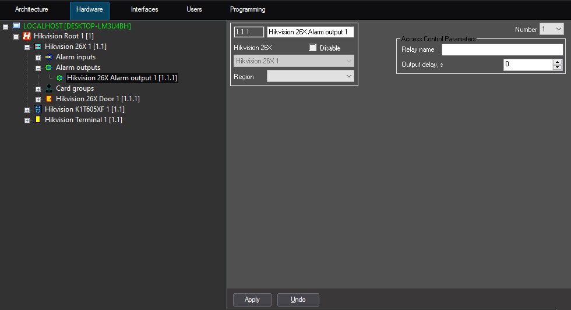Click the Undo button

point(298,300)
